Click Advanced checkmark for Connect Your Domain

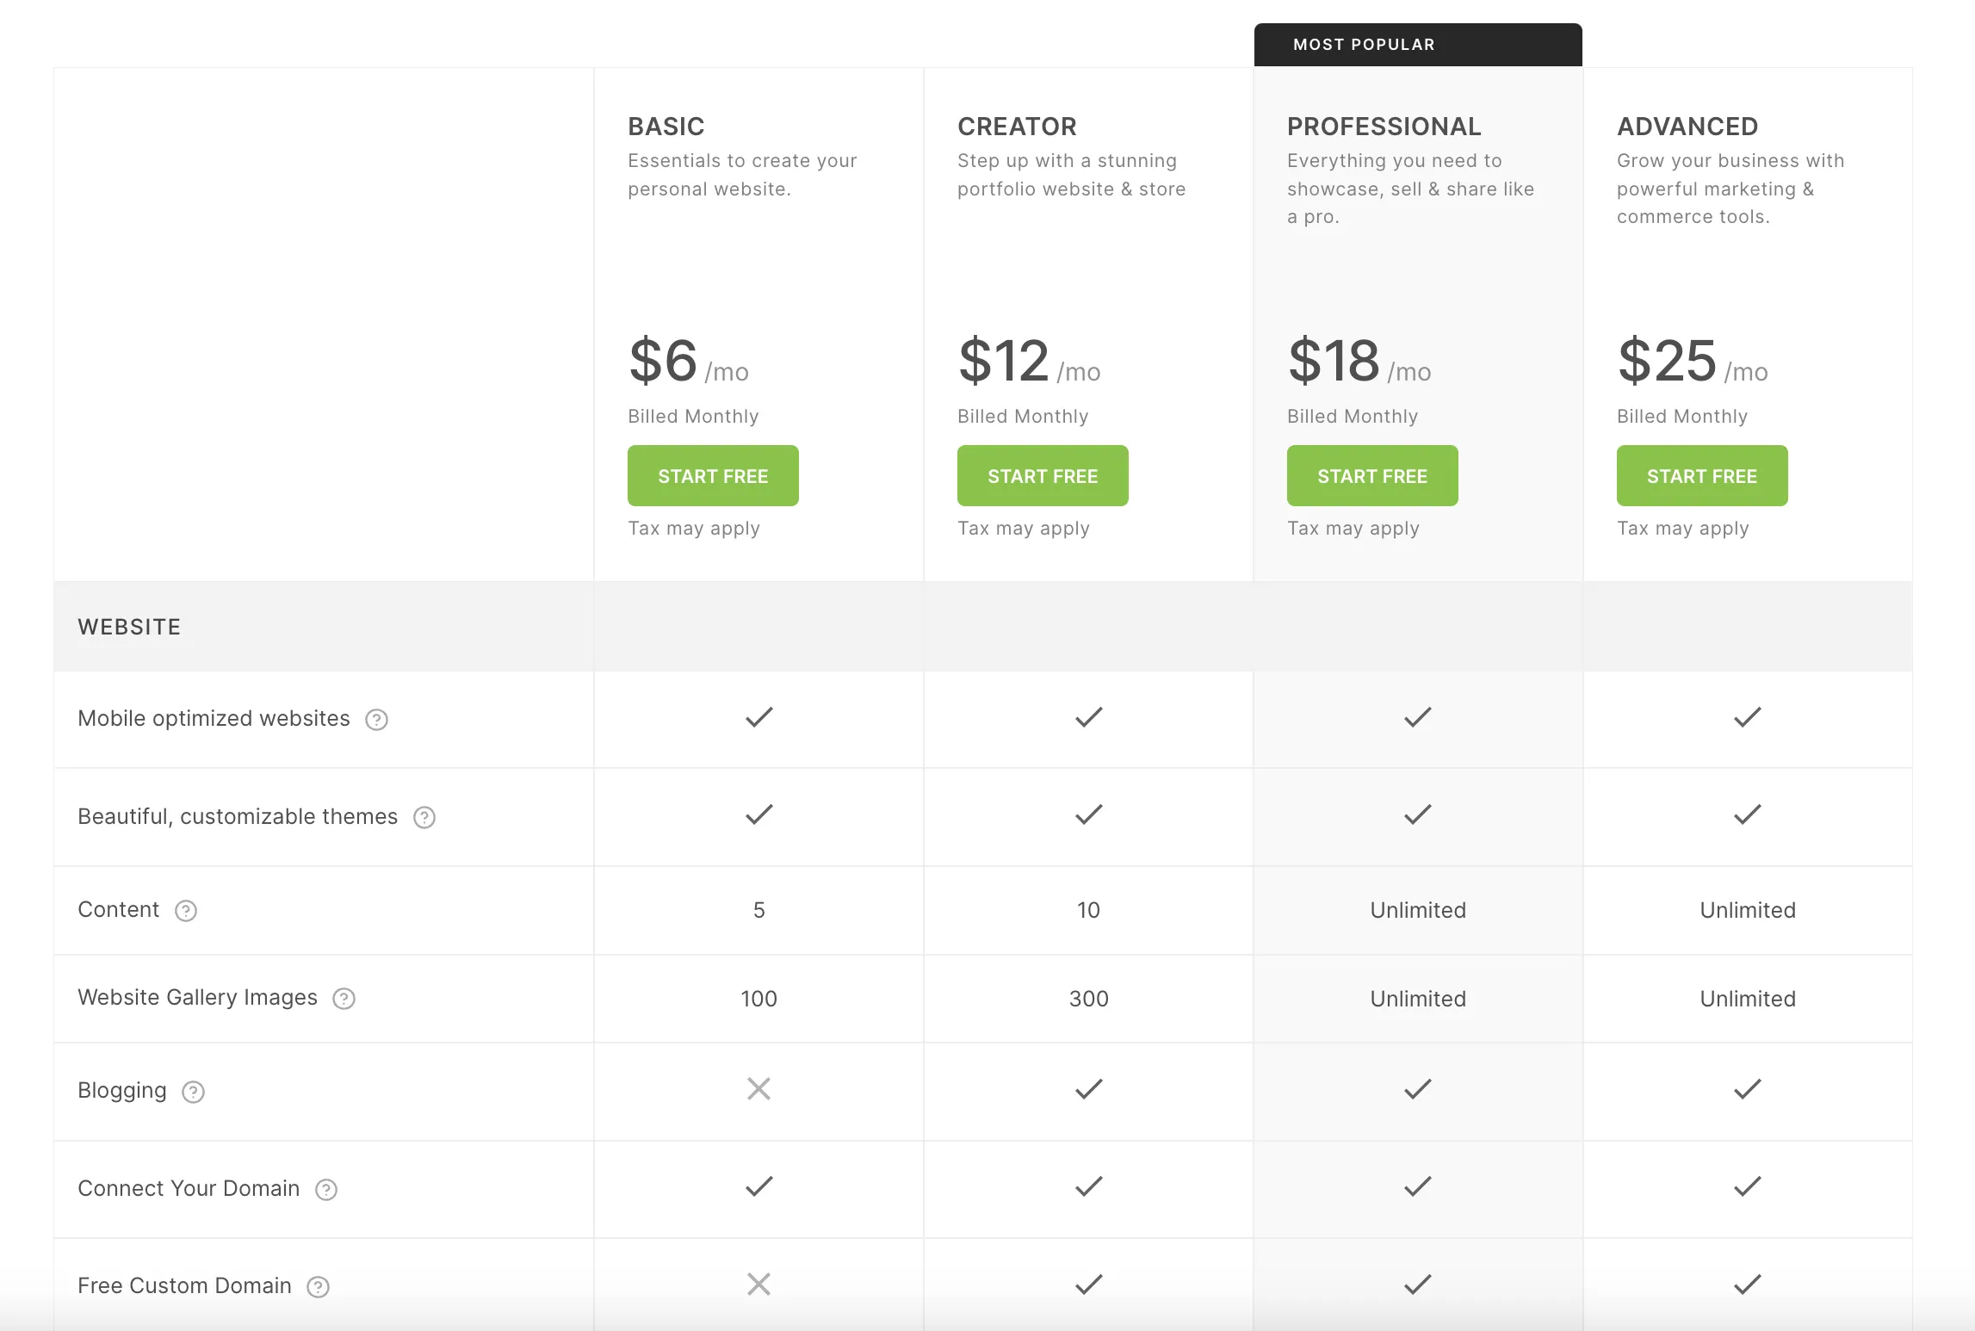(1748, 1186)
